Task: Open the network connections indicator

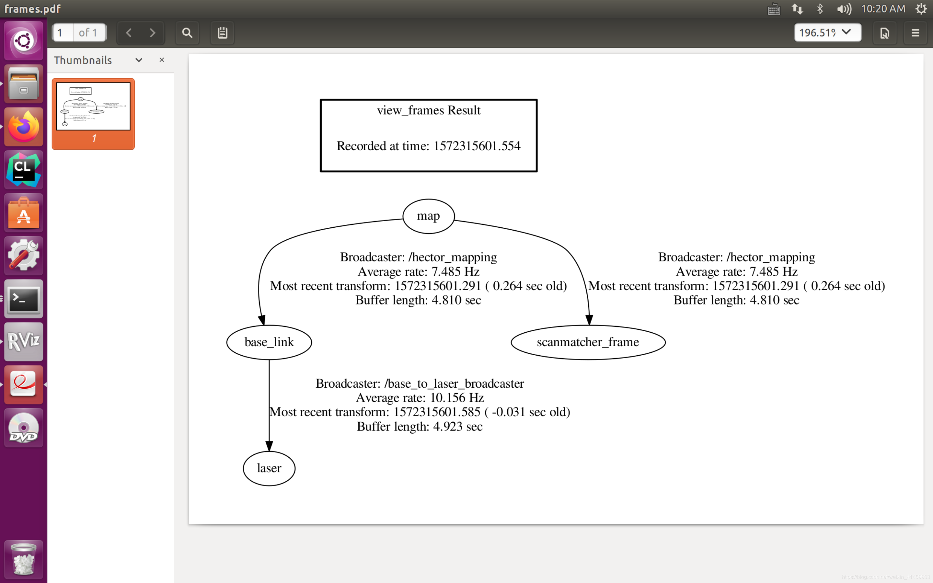Action: 797,9
